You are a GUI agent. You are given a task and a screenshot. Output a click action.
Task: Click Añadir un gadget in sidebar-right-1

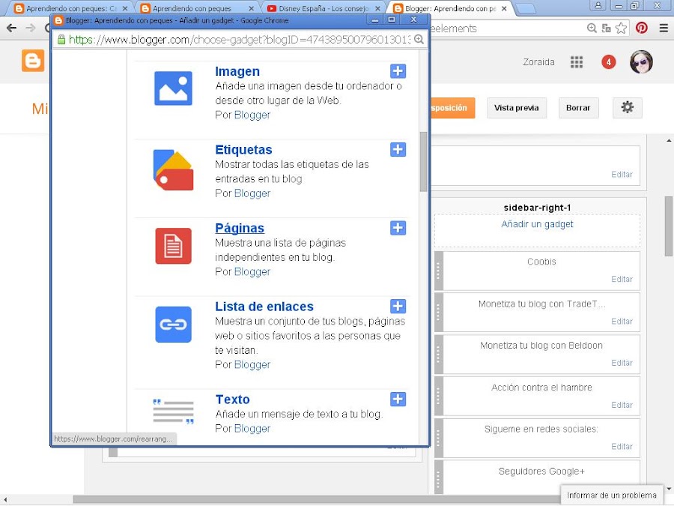[537, 224]
